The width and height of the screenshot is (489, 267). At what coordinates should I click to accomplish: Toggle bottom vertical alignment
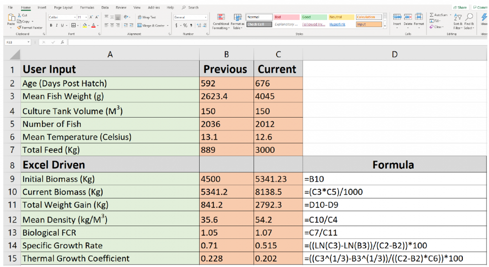coord(117,17)
